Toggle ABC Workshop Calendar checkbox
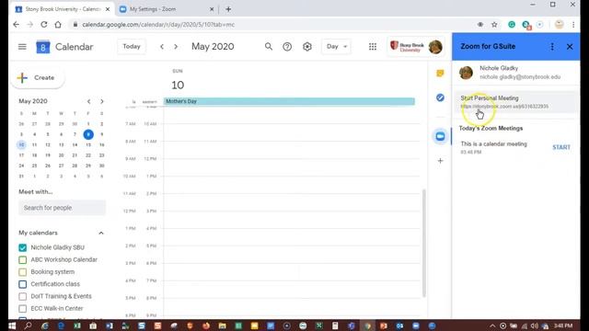Screen dimensions: 589x331 22,259
